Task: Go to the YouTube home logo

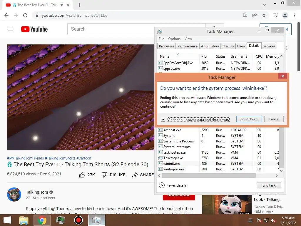Action: pyautogui.click(x=34, y=29)
